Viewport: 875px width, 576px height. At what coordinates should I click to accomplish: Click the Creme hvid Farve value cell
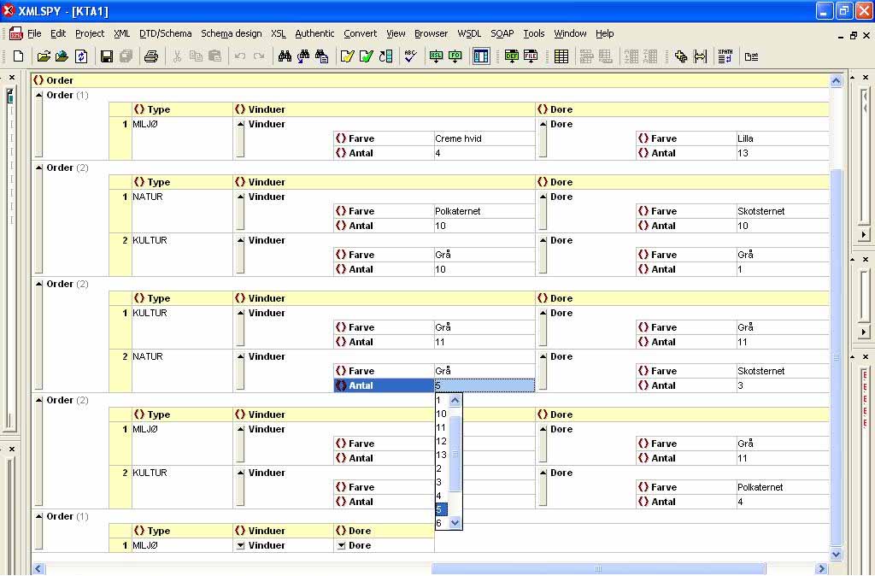coord(484,138)
